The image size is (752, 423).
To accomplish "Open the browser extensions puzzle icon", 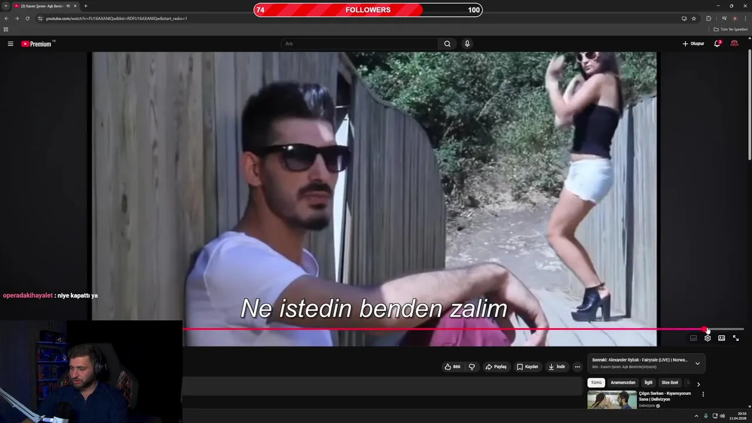I will tap(709, 18).
